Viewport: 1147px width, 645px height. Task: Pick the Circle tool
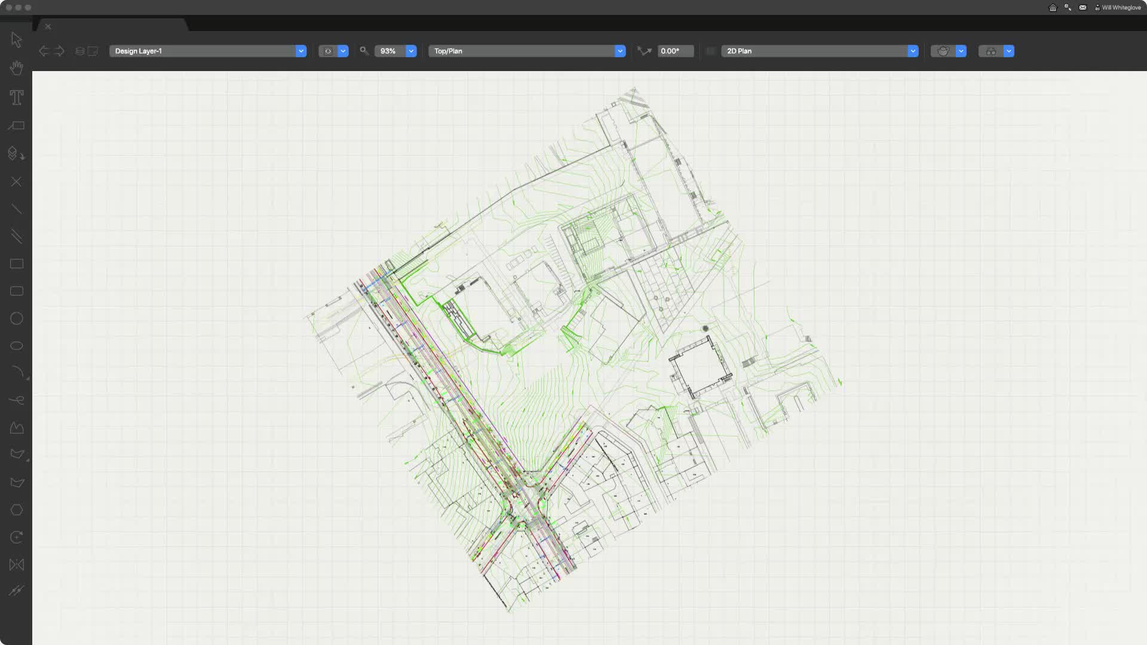[x=16, y=318]
